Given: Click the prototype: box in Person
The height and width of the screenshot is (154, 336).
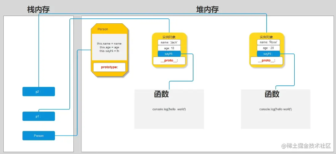Looking at the screenshot, I should 109,67.
